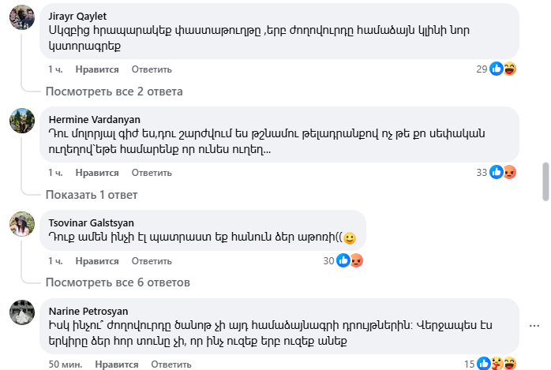The image size is (551, 370).
Task: Click reaction icons on Jirayr Qaylet's comment
Action: point(503,69)
